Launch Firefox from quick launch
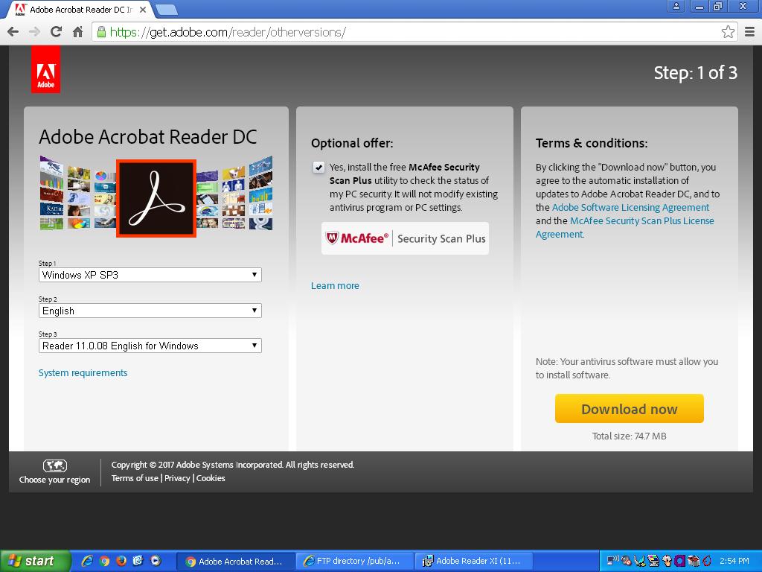Screen dimensions: 762x572 click(121, 561)
